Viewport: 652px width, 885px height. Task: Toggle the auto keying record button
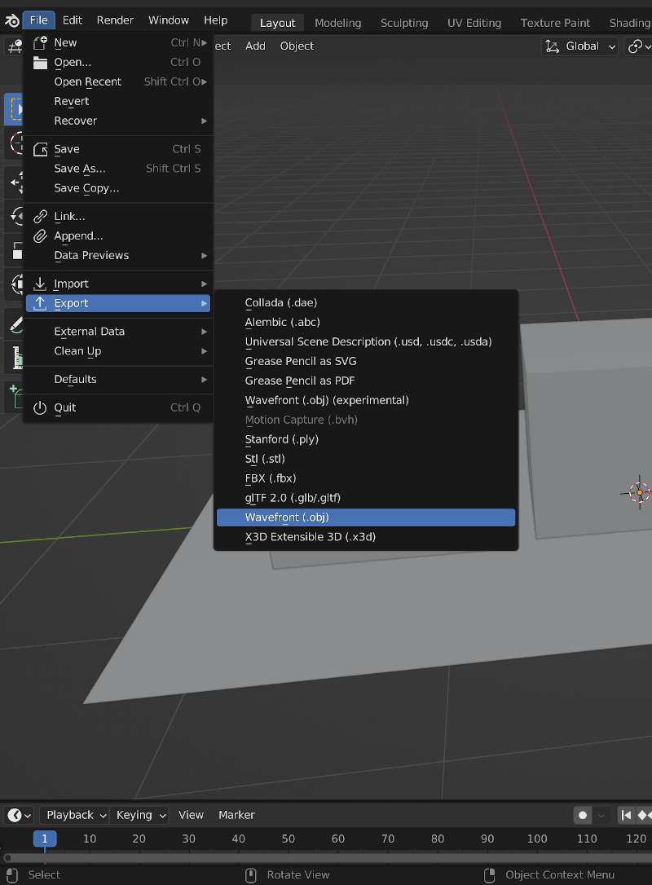pyautogui.click(x=583, y=815)
